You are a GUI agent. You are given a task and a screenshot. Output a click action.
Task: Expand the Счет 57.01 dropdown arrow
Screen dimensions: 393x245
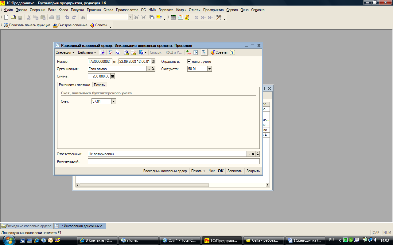click(114, 101)
